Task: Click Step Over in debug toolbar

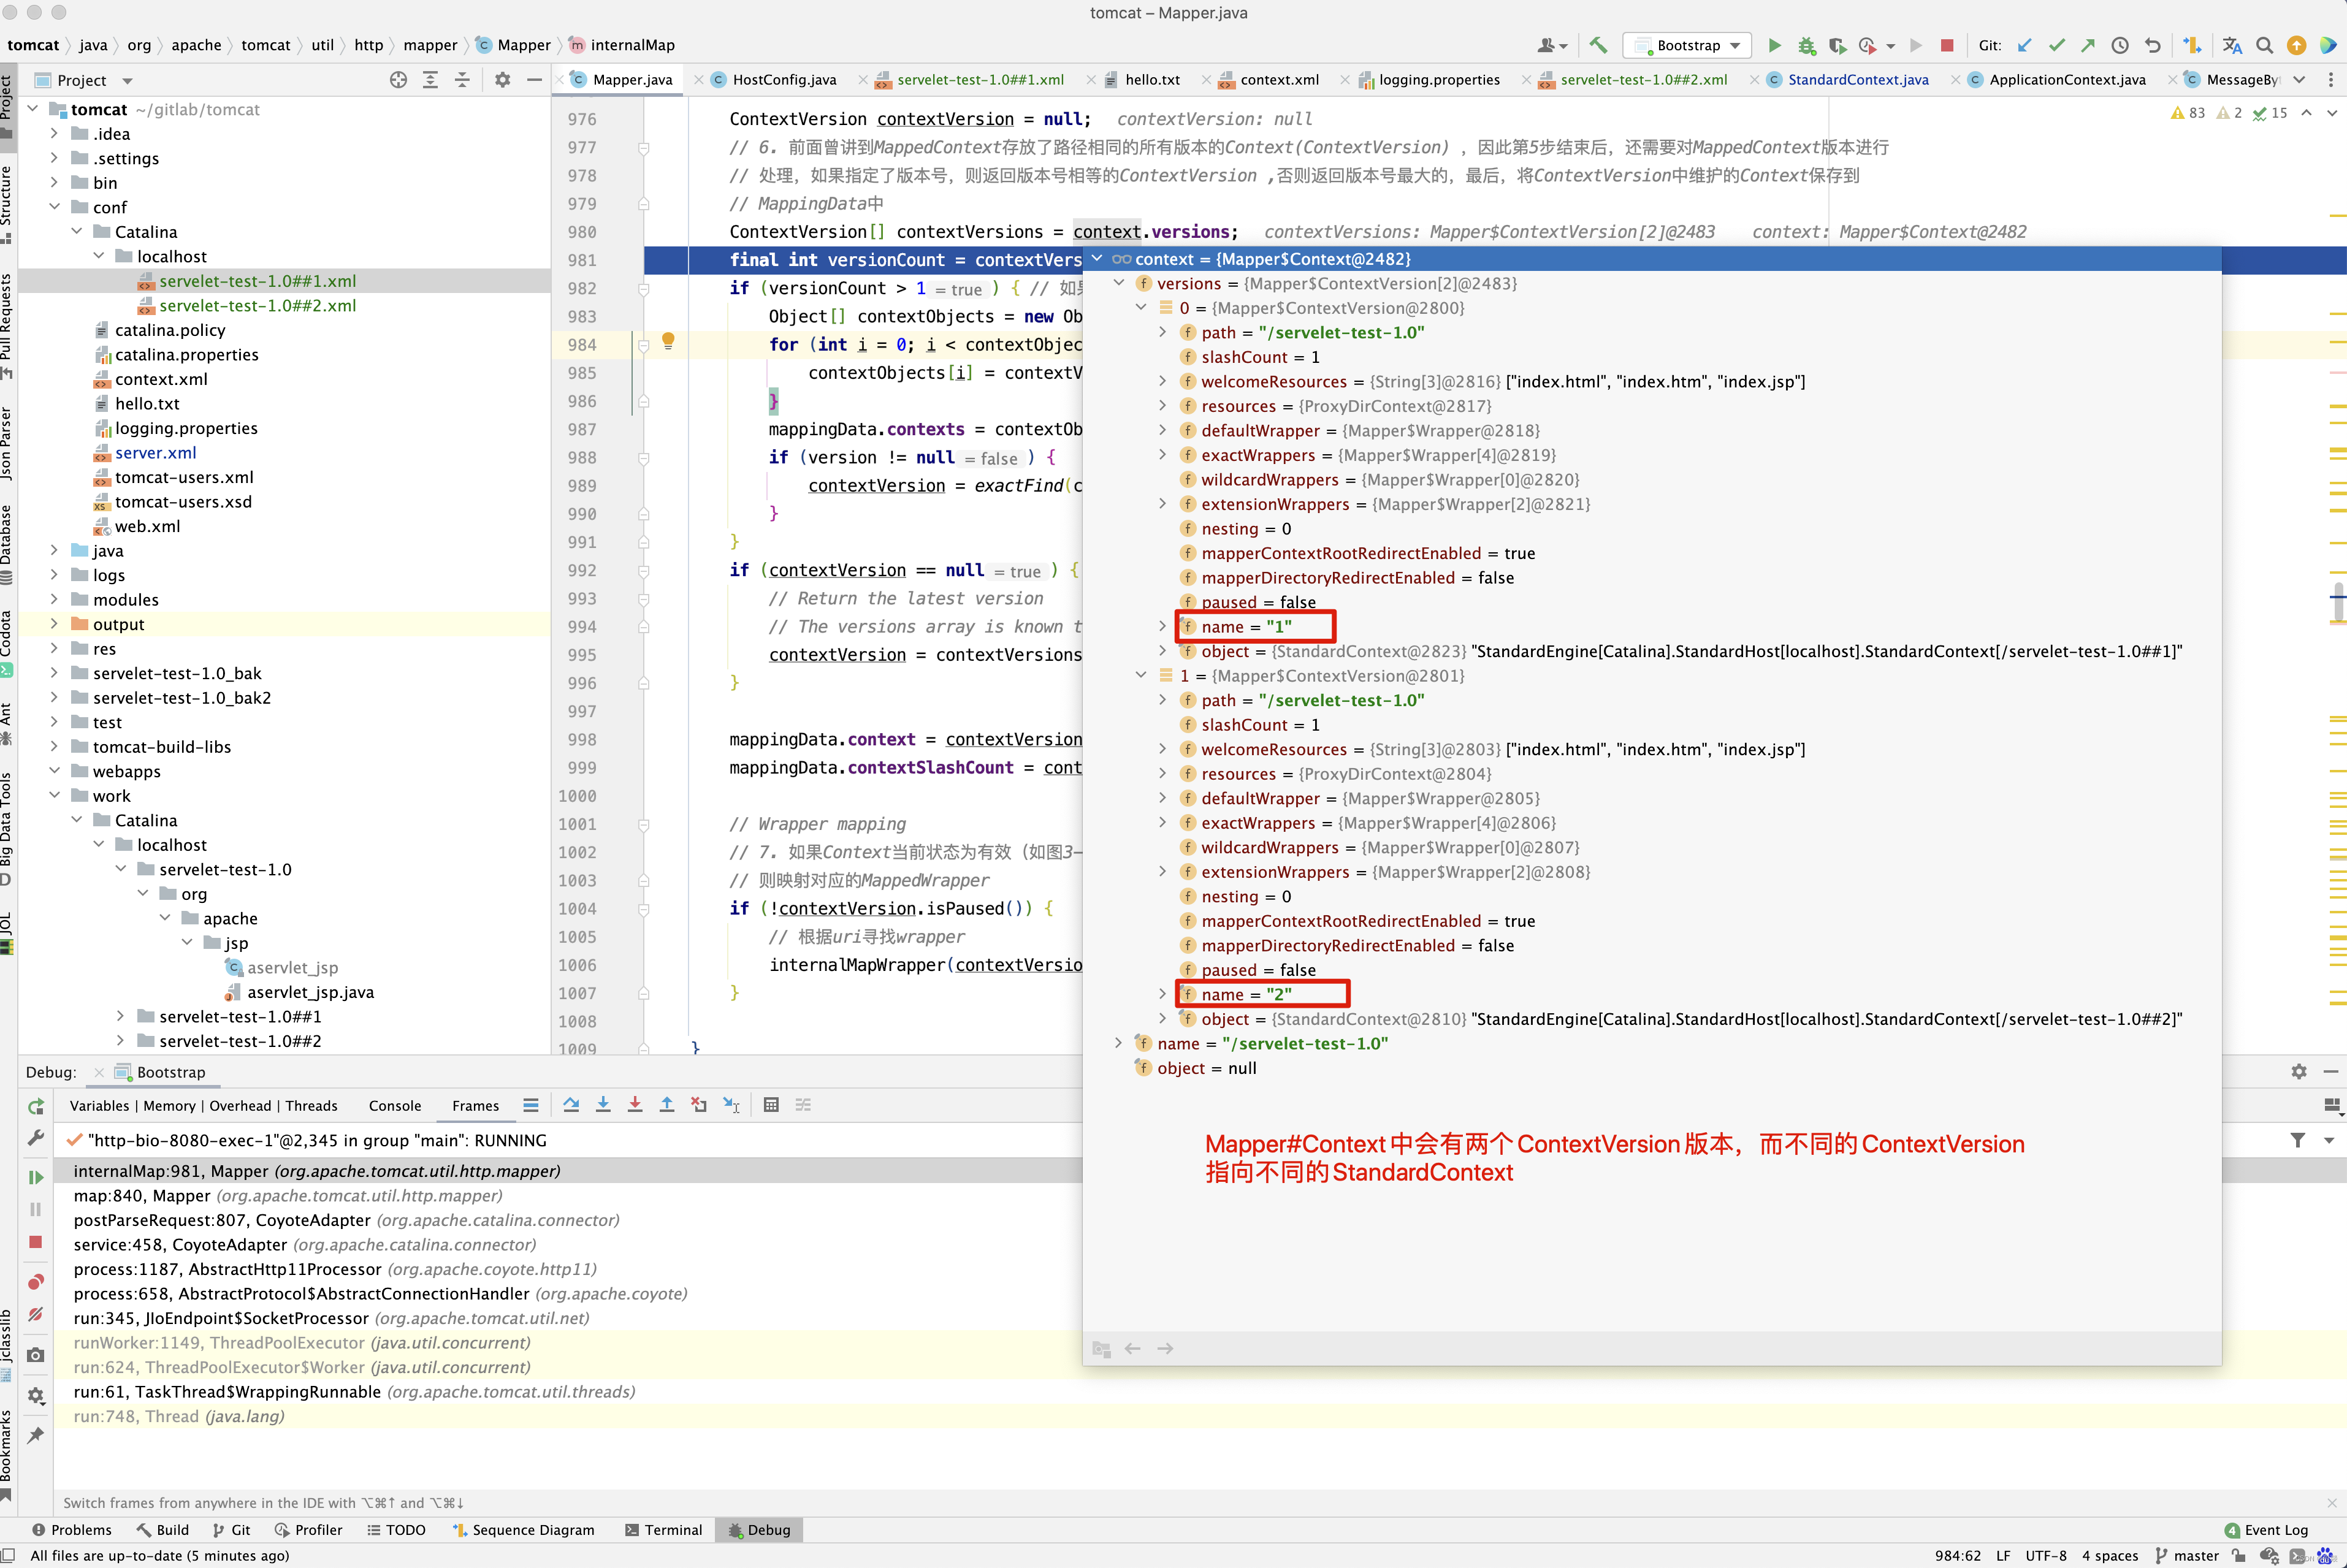Action: (x=571, y=1105)
